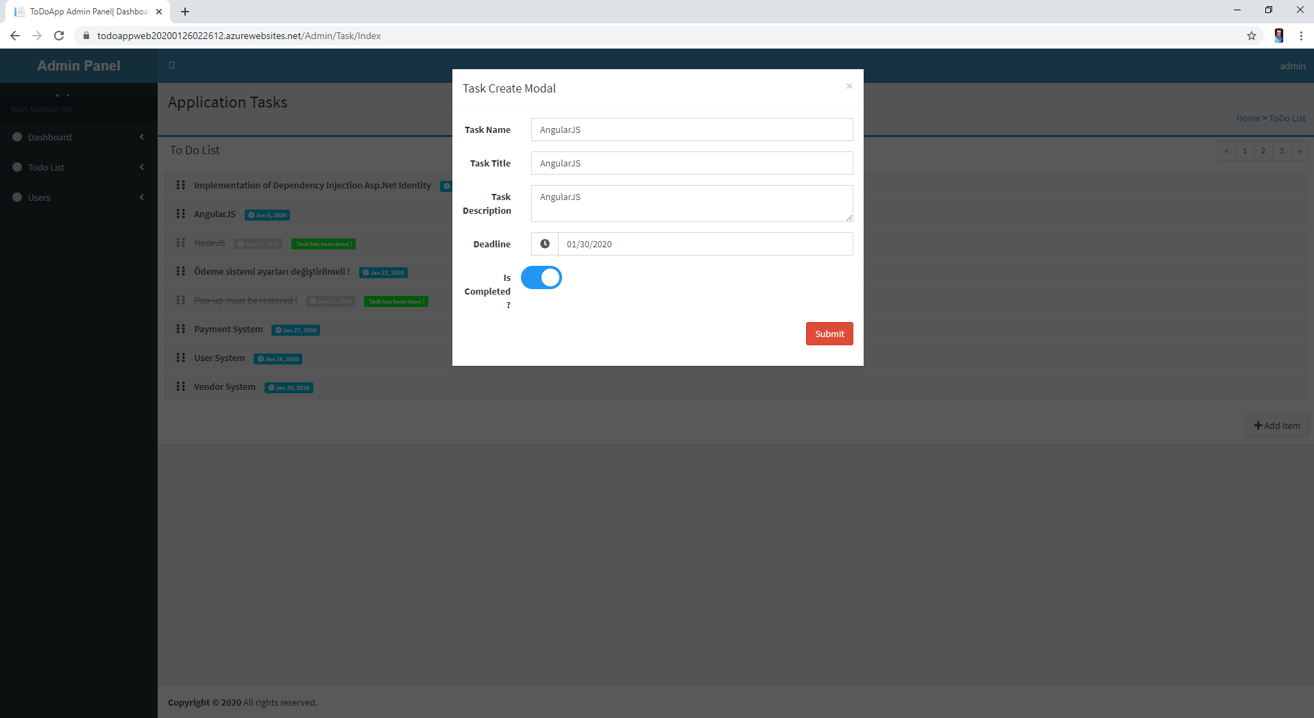Click the Jan 29, 2020 date badge
This screenshot has width=1314, height=718.
[x=289, y=388]
